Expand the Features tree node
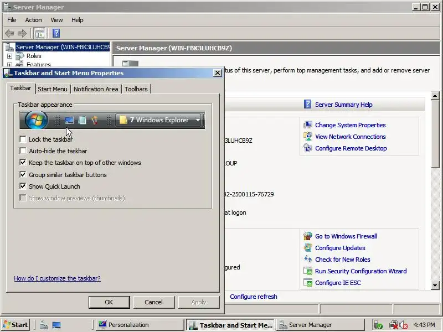This screenshot has height=332, width=443. pos(9,65)
